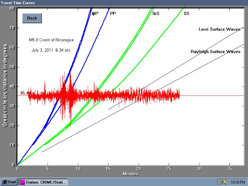Viewport: 248px width, 186px height.
Task: Click the pP label atop the steep blue curves
Action: (x=95, y=14)
